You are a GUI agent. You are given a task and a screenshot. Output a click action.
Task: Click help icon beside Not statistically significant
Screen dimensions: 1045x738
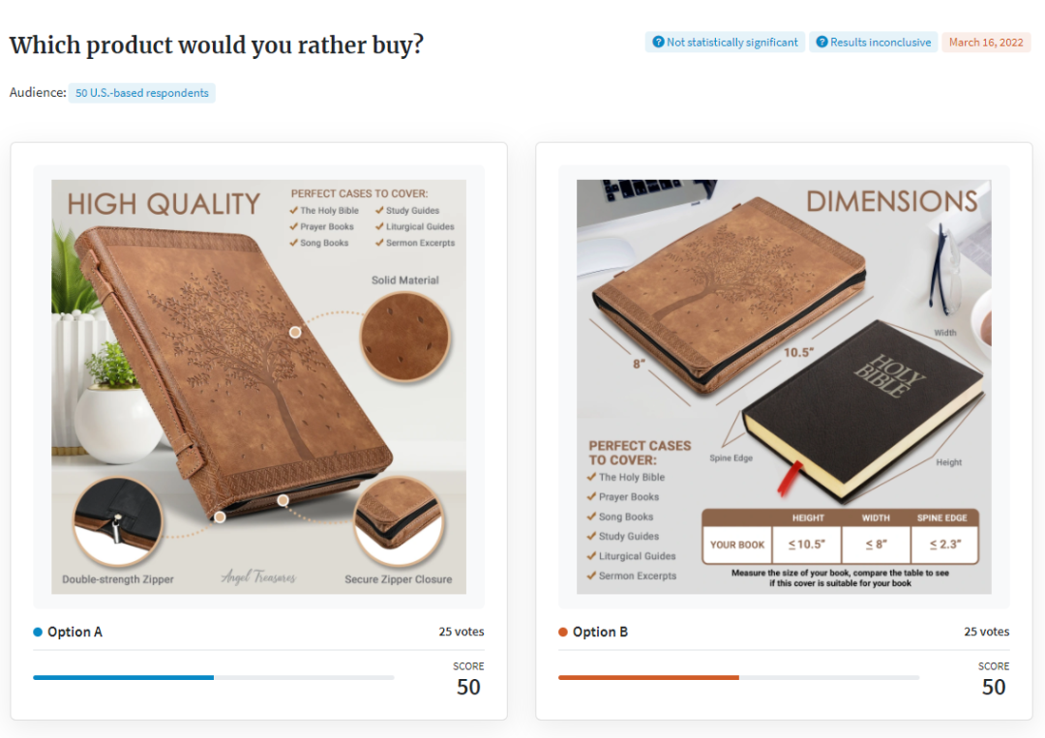pyautogui.click(x=658, y=43)
